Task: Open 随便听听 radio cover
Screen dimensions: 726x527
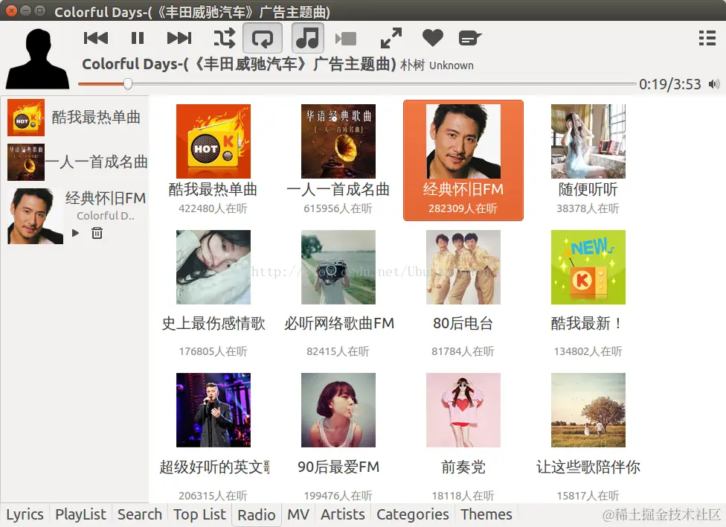Action: click(588, 141)
